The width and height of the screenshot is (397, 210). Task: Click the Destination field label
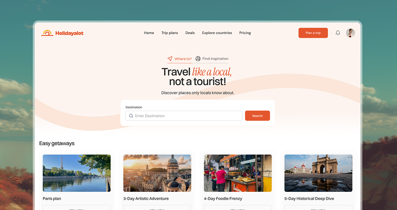[134, 107]
